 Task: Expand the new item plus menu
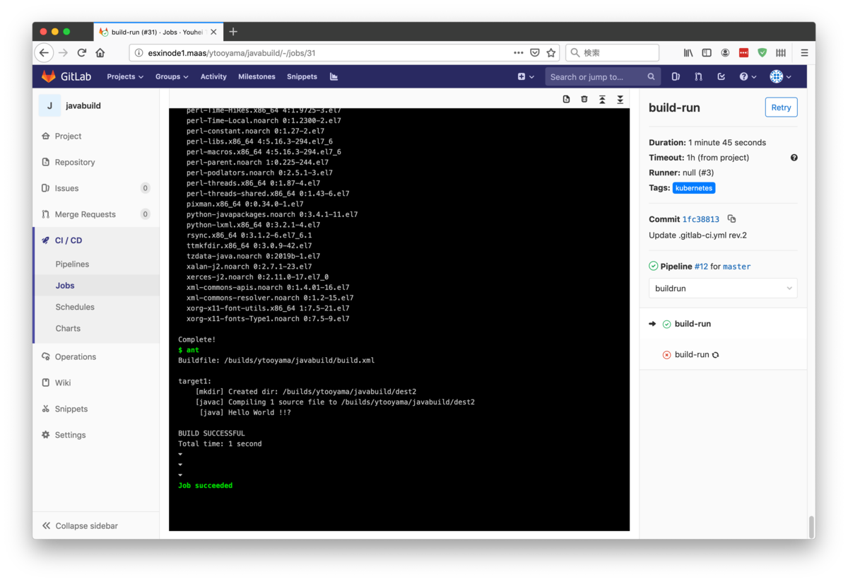point(524,76)
